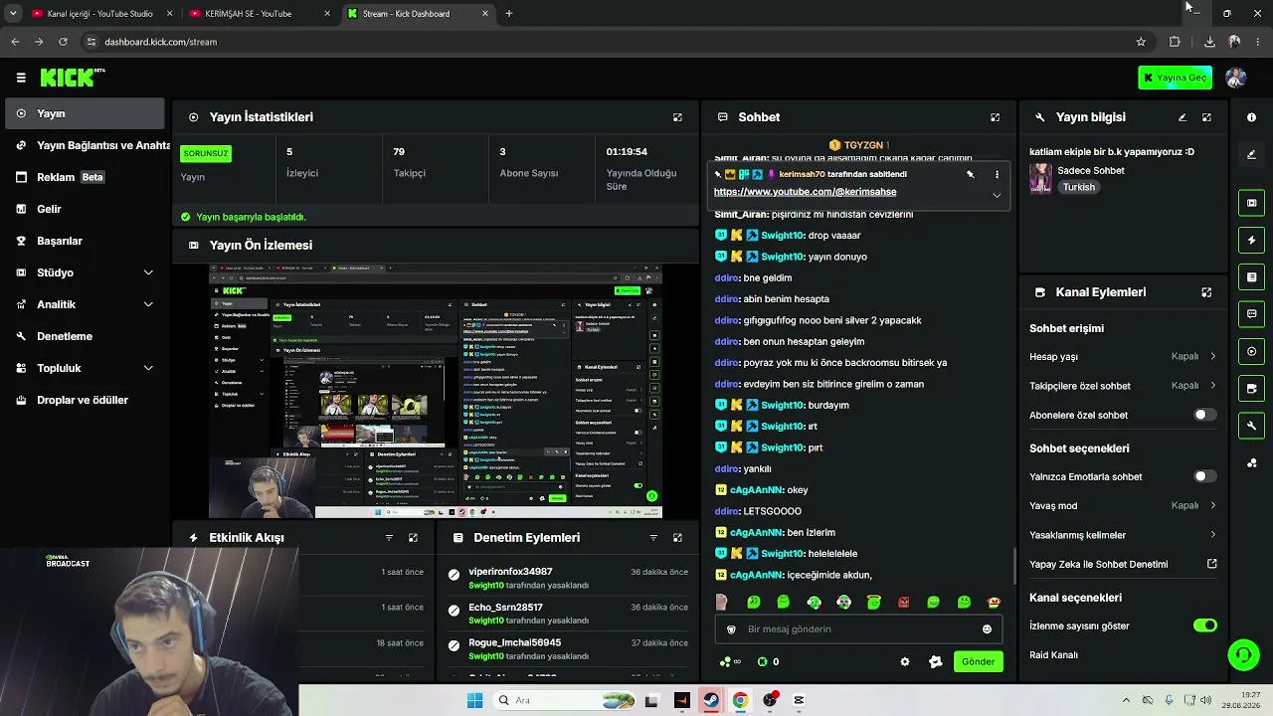Open Windows Start menu
The image size is (1273, 716).
(474, 700)
